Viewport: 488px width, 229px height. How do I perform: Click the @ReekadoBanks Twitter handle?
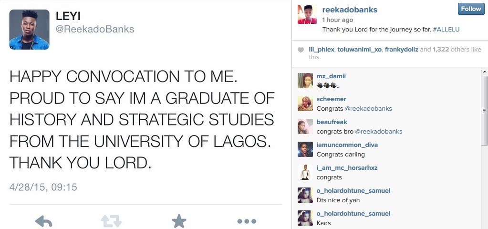tap(95, 29)
